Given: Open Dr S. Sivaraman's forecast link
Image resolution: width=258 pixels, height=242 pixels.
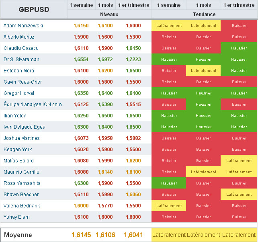Looking at the screenshot, I should (21, 59).
